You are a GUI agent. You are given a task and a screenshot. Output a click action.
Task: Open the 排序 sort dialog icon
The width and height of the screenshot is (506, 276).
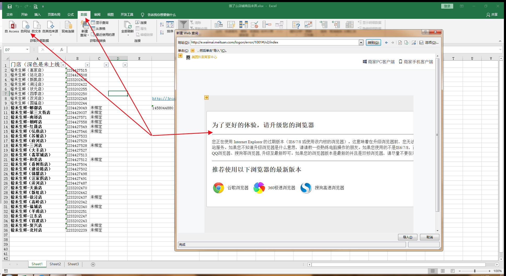(170, 27)
